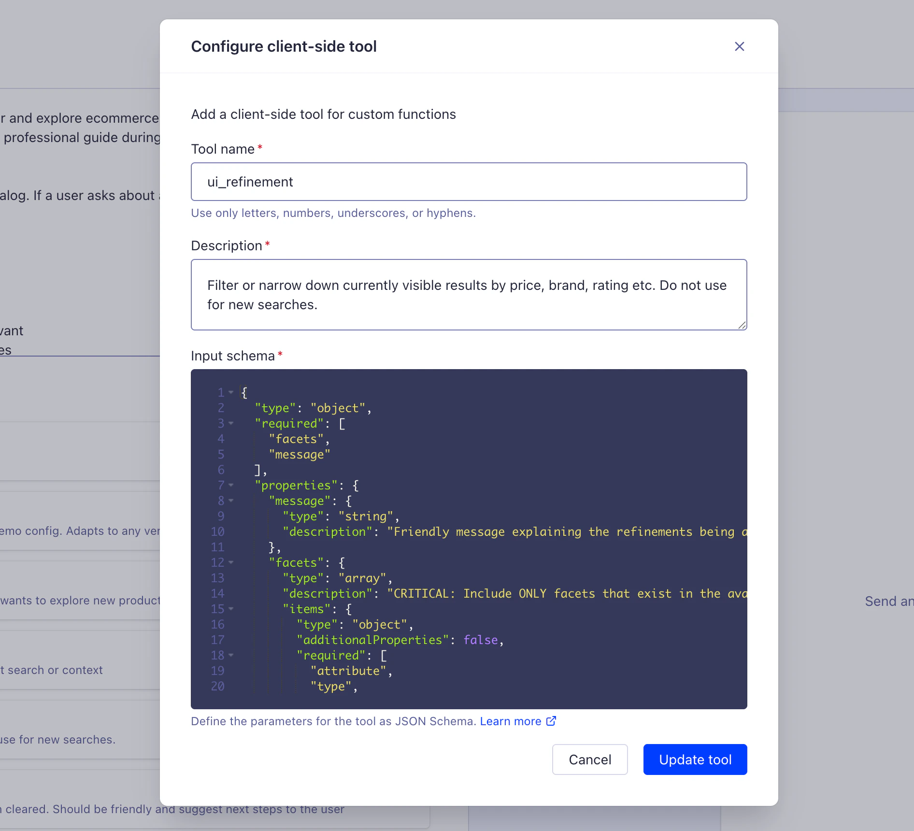This screenshot has width=914, height=831.
Task: Collapse the nested "required" array on line 18
Action: (231, 656)
